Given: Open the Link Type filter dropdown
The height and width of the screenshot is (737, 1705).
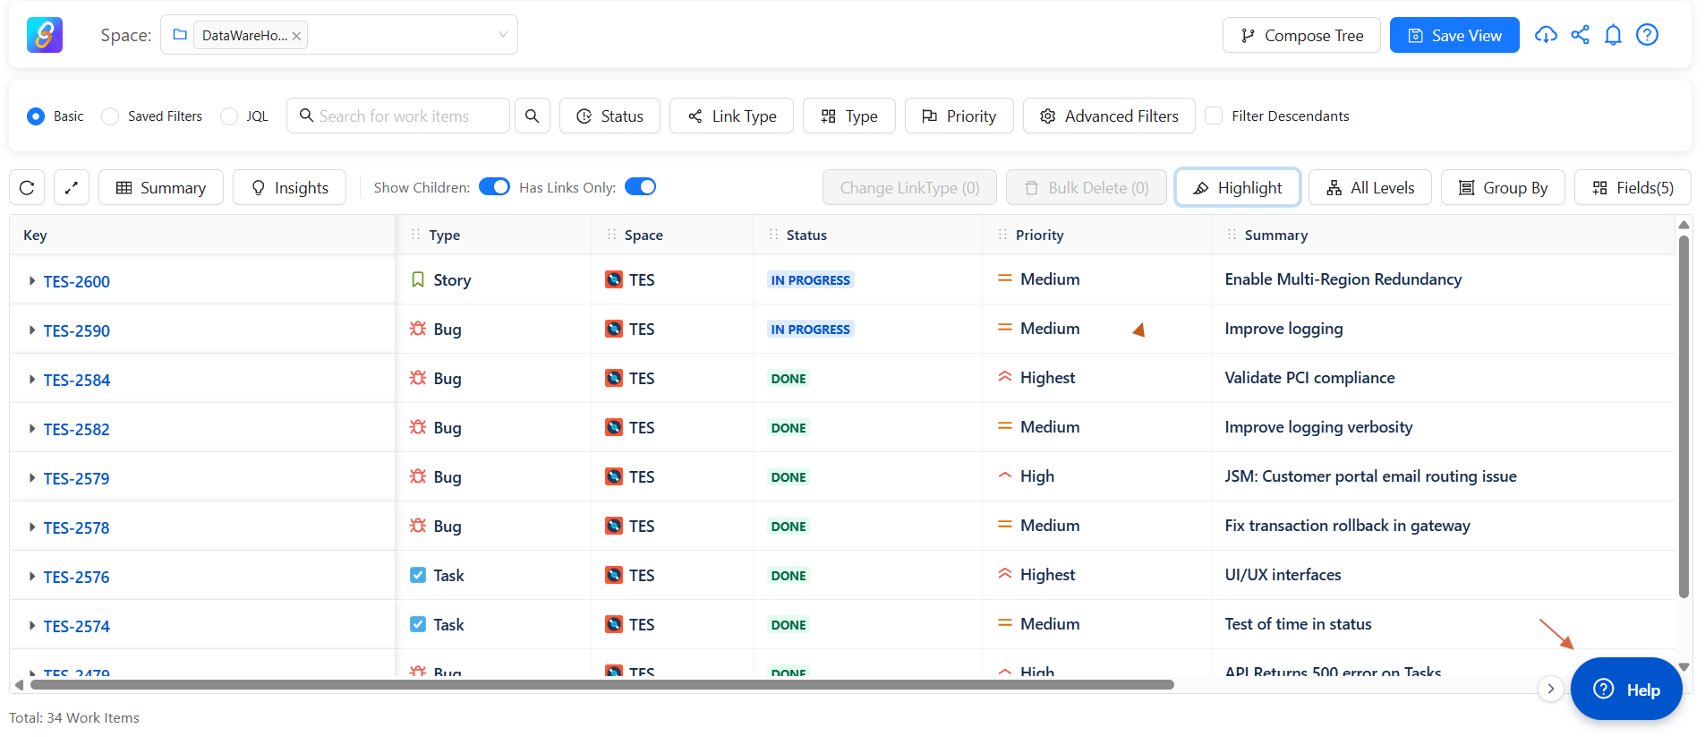Looking at the screenshot, I should pos(731,116).
